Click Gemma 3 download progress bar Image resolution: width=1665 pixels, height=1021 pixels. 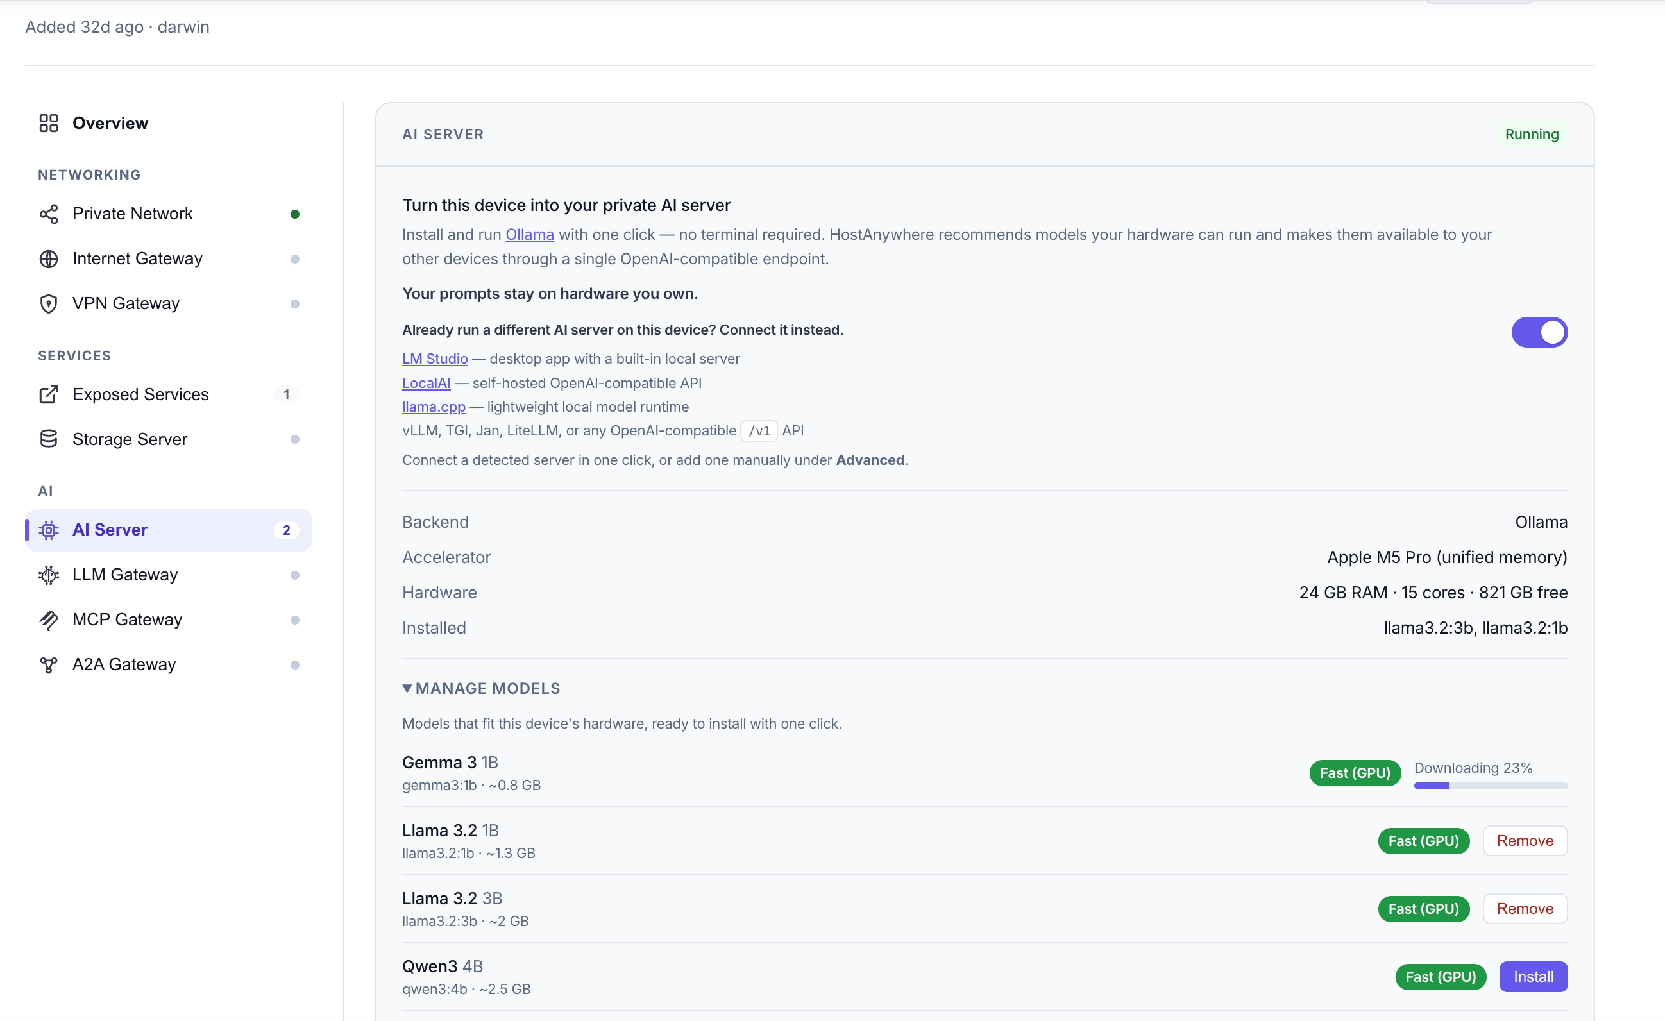pyautogui.click(x=1491, y=786)
